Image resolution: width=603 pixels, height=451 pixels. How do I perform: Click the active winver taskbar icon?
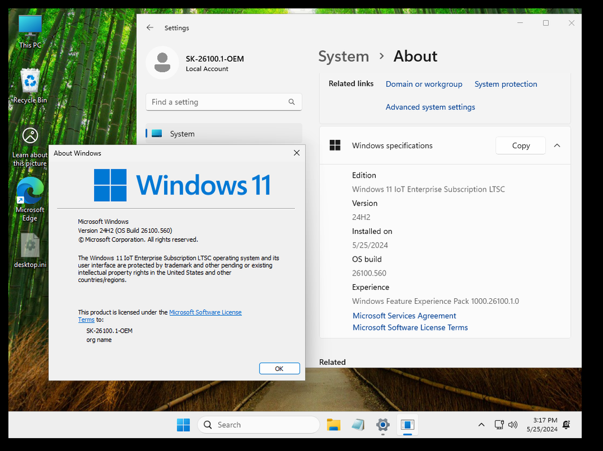coord(407,425)
